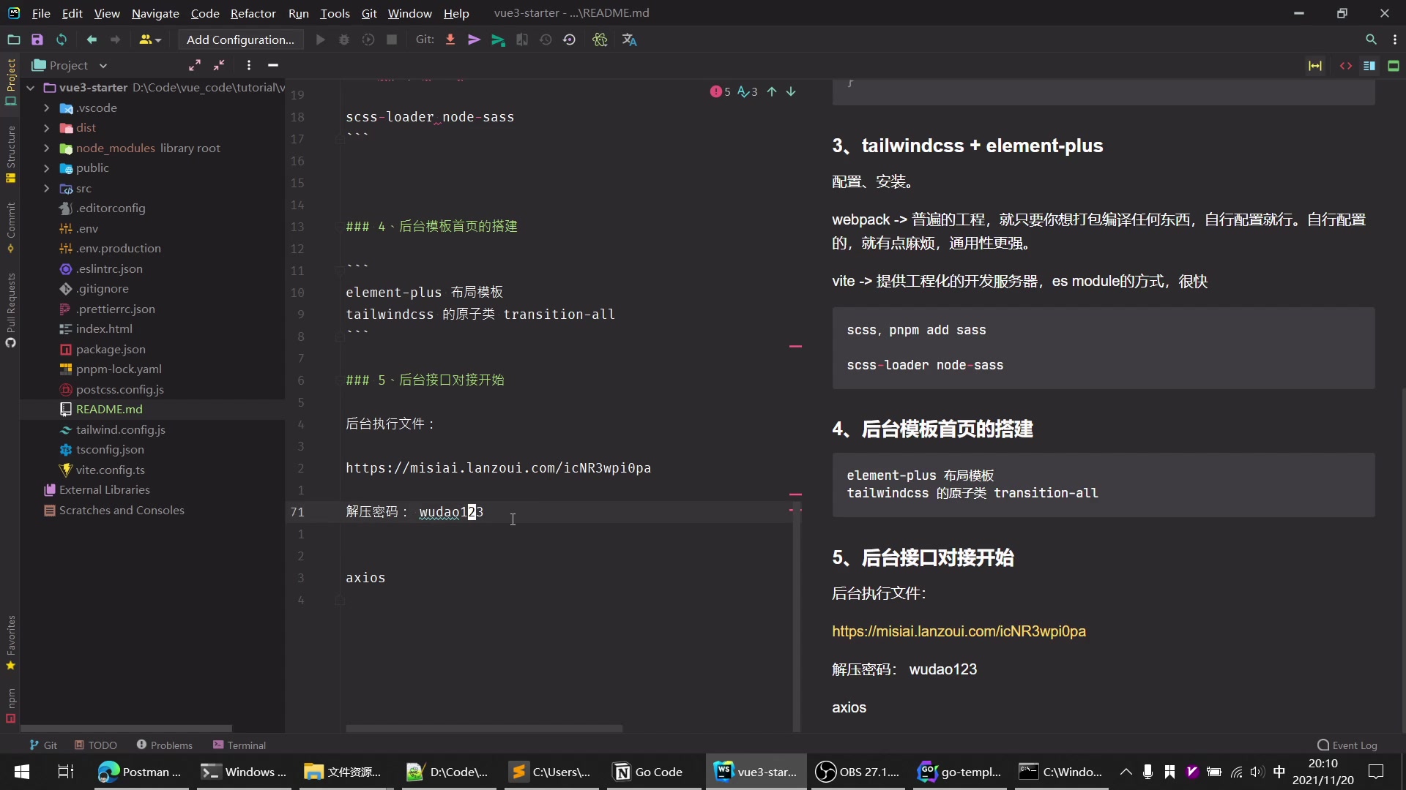
Task: Toggle the split editor view icon
Action: point(1369,64)
